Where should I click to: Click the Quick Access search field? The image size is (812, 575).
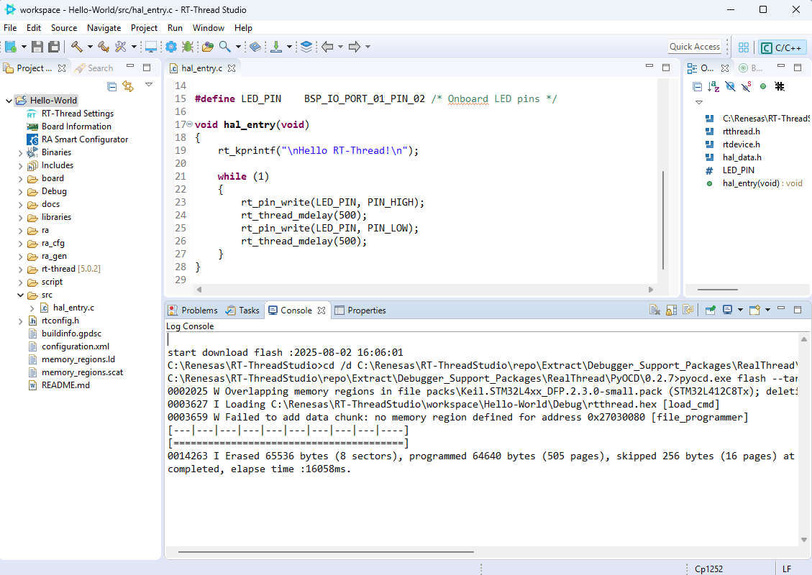[694, 47]
